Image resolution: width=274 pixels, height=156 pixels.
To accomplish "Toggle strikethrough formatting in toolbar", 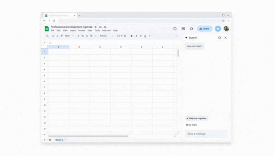I will point(141,36).
